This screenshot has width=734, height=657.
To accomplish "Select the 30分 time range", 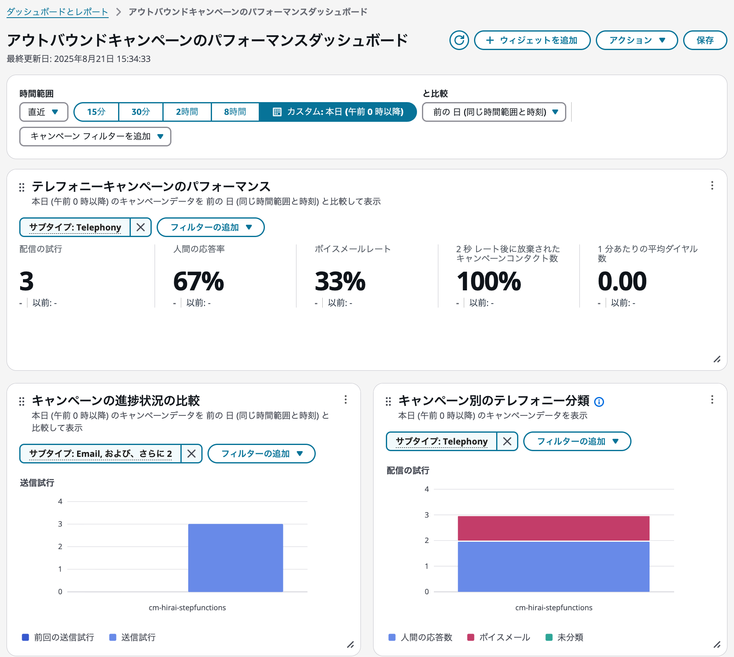I will point(141,112).
